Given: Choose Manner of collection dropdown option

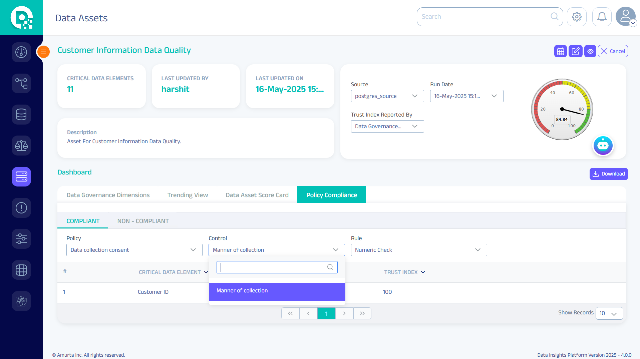Looking at the screenshot, I should pyautogui.click(x=277, y=291).
